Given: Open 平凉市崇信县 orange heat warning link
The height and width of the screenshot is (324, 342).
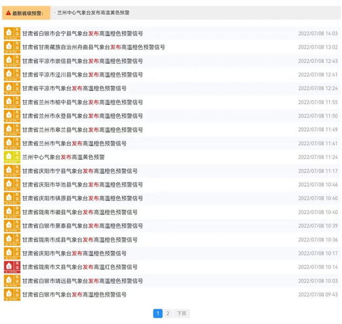Looking at the screenshot, I should coord(82,61).
